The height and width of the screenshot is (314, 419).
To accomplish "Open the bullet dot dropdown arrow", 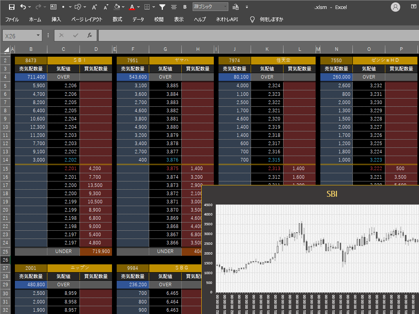I will pyautogui.click(x=70, y=7).
